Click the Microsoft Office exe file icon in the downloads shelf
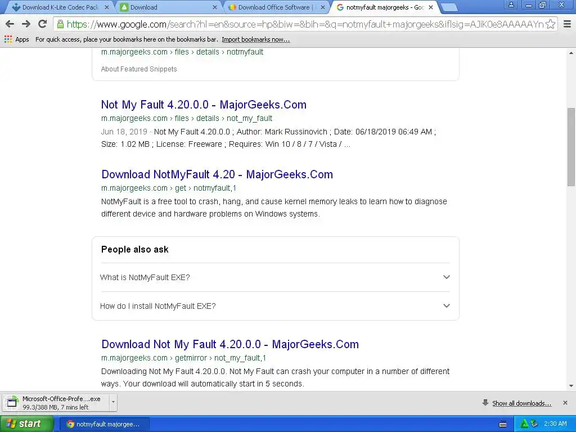Viewport: 576px width, 432px height. [x=12, y=403]
